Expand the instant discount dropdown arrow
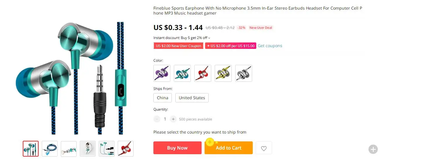 click(x=209, y=38)
